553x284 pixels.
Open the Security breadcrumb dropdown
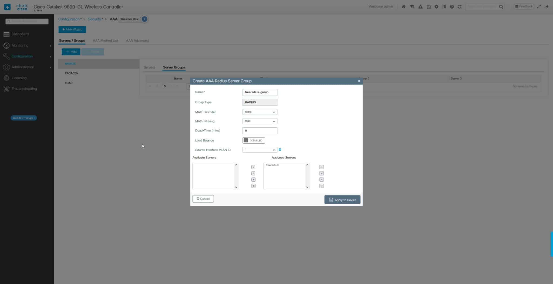(95, 19)
